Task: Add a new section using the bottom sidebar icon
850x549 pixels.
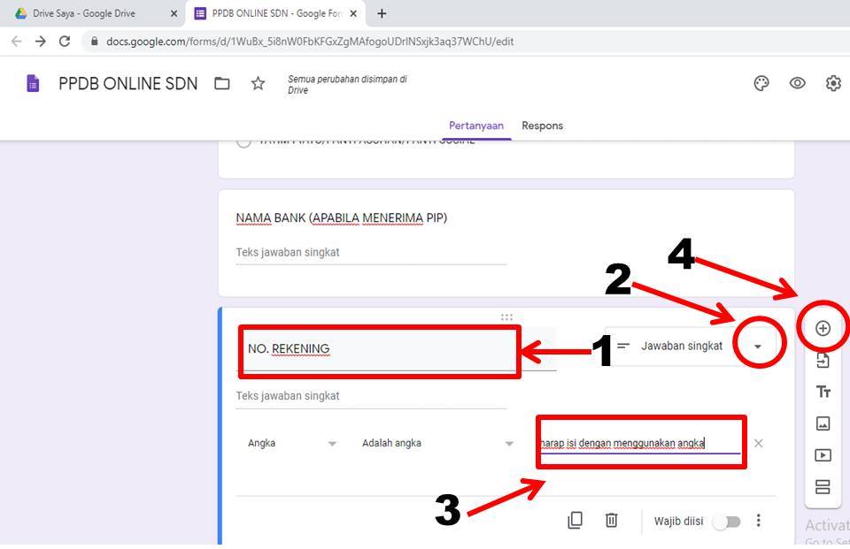Action: pyautogui.click(x=822, y=486)
